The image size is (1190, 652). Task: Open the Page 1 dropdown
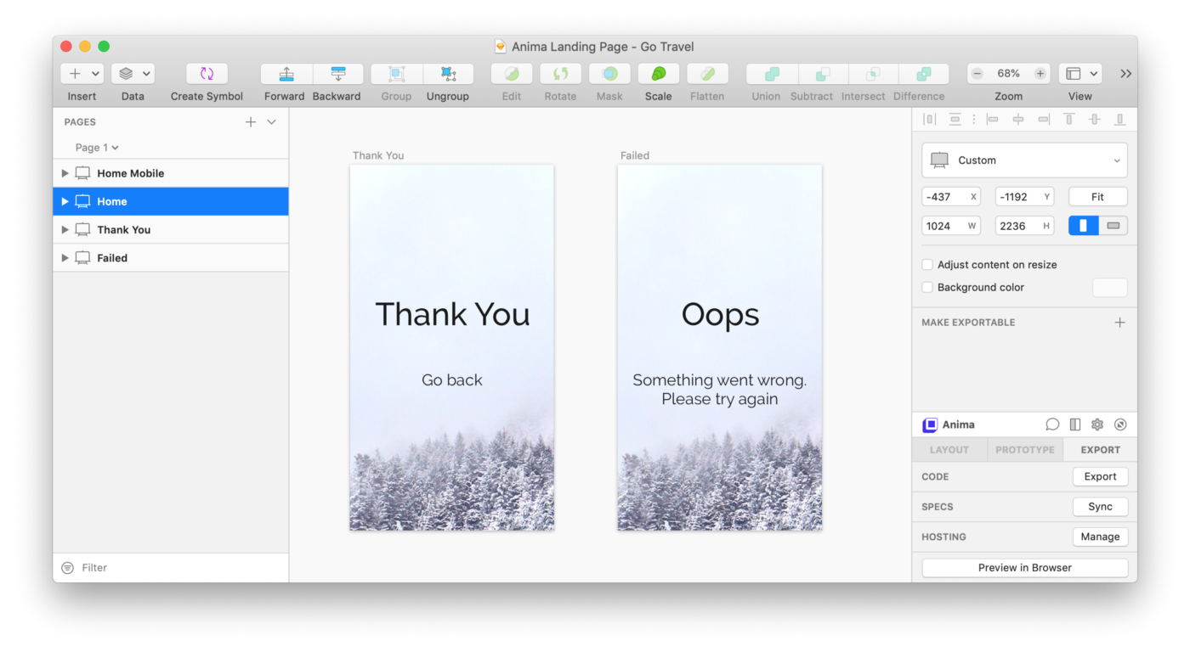(x=97, y=148)
